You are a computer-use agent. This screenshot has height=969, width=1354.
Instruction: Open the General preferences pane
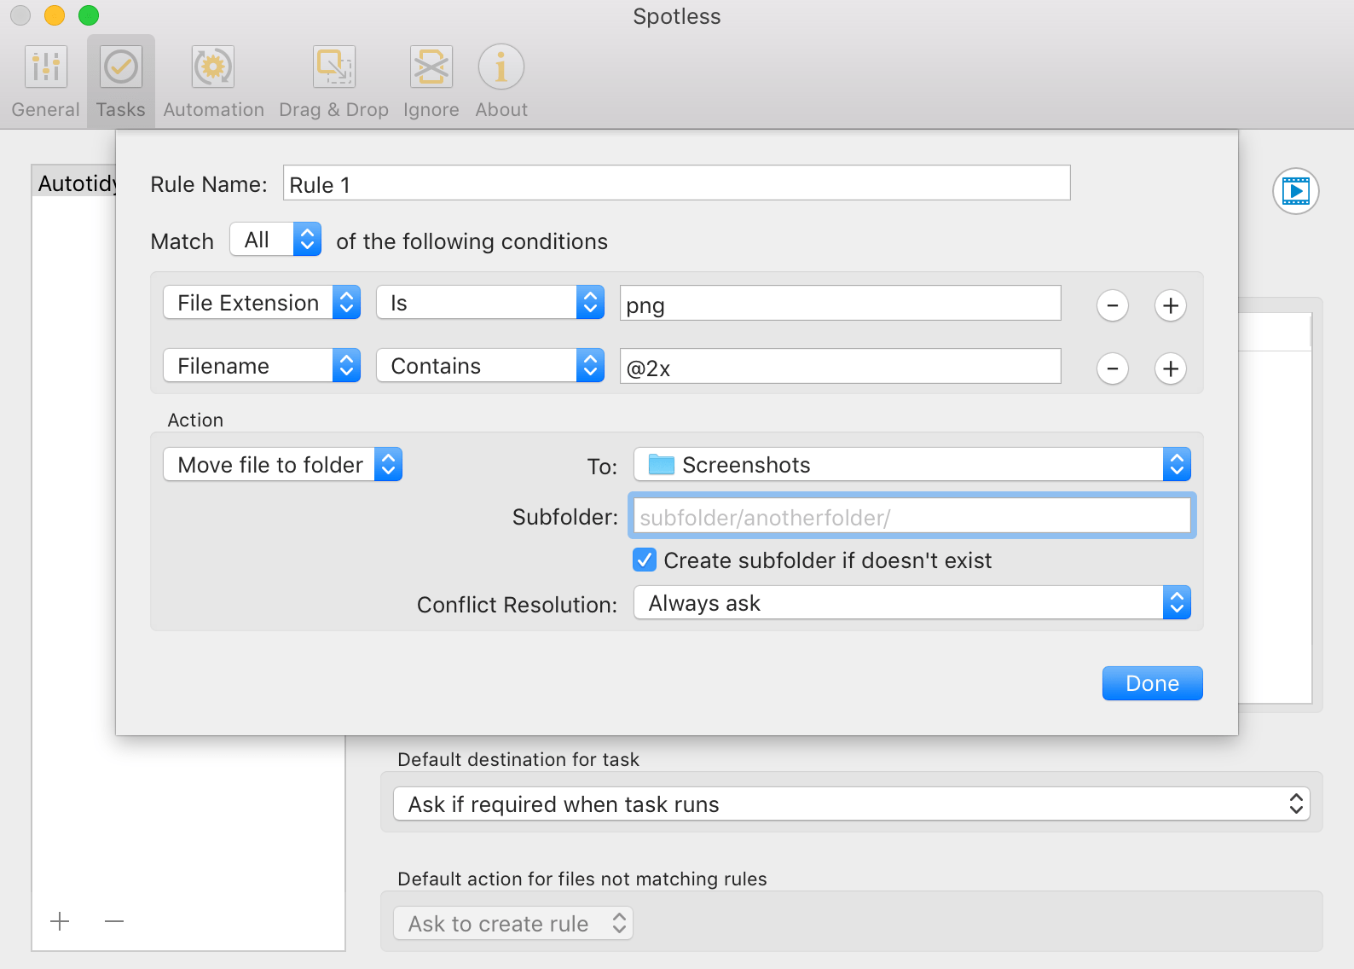coord(45,82)
